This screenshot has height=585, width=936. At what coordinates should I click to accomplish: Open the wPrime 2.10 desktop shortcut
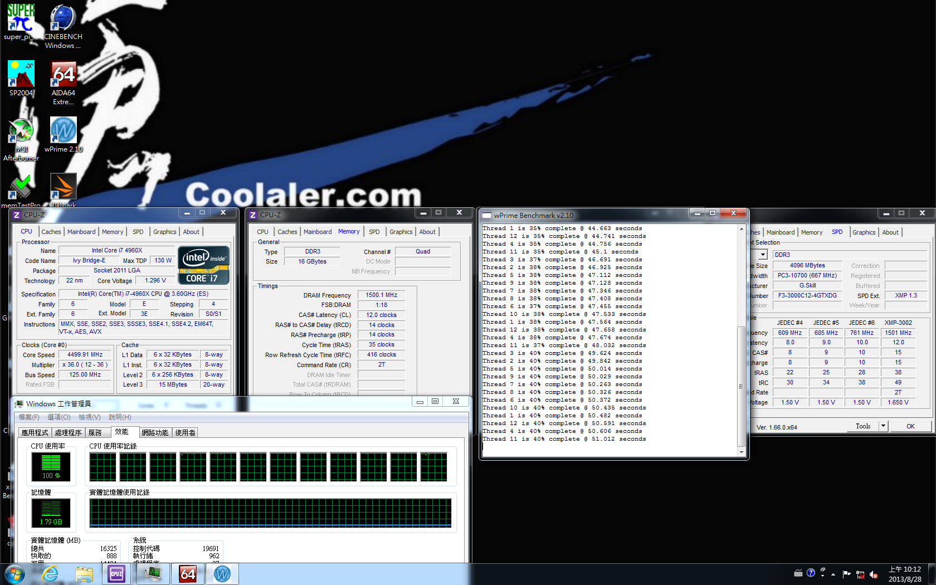pos(64,134)
